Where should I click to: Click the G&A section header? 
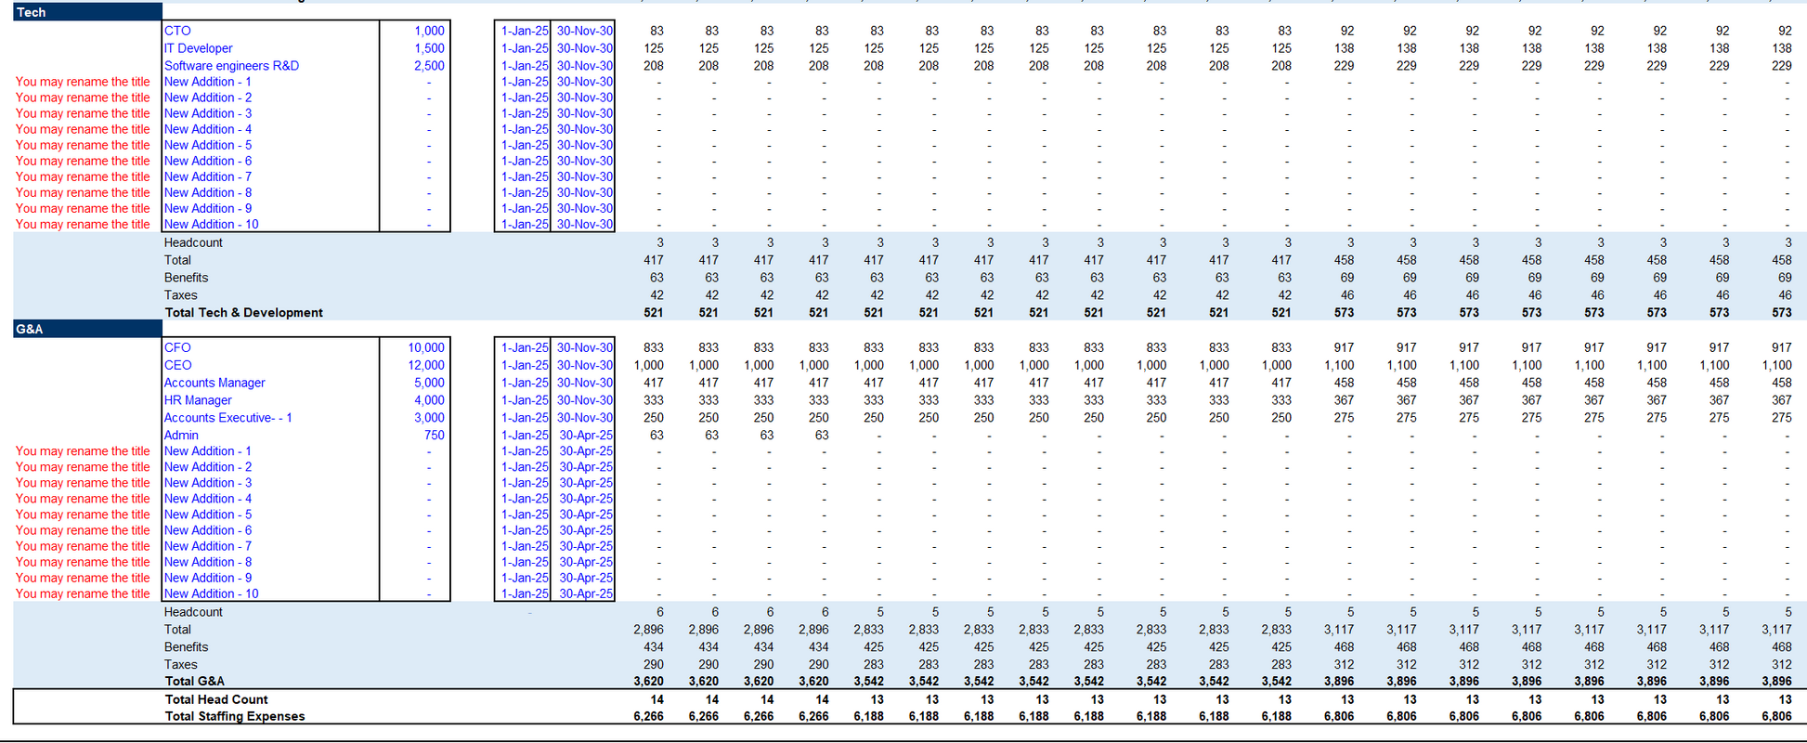click(x=30, y=329)
